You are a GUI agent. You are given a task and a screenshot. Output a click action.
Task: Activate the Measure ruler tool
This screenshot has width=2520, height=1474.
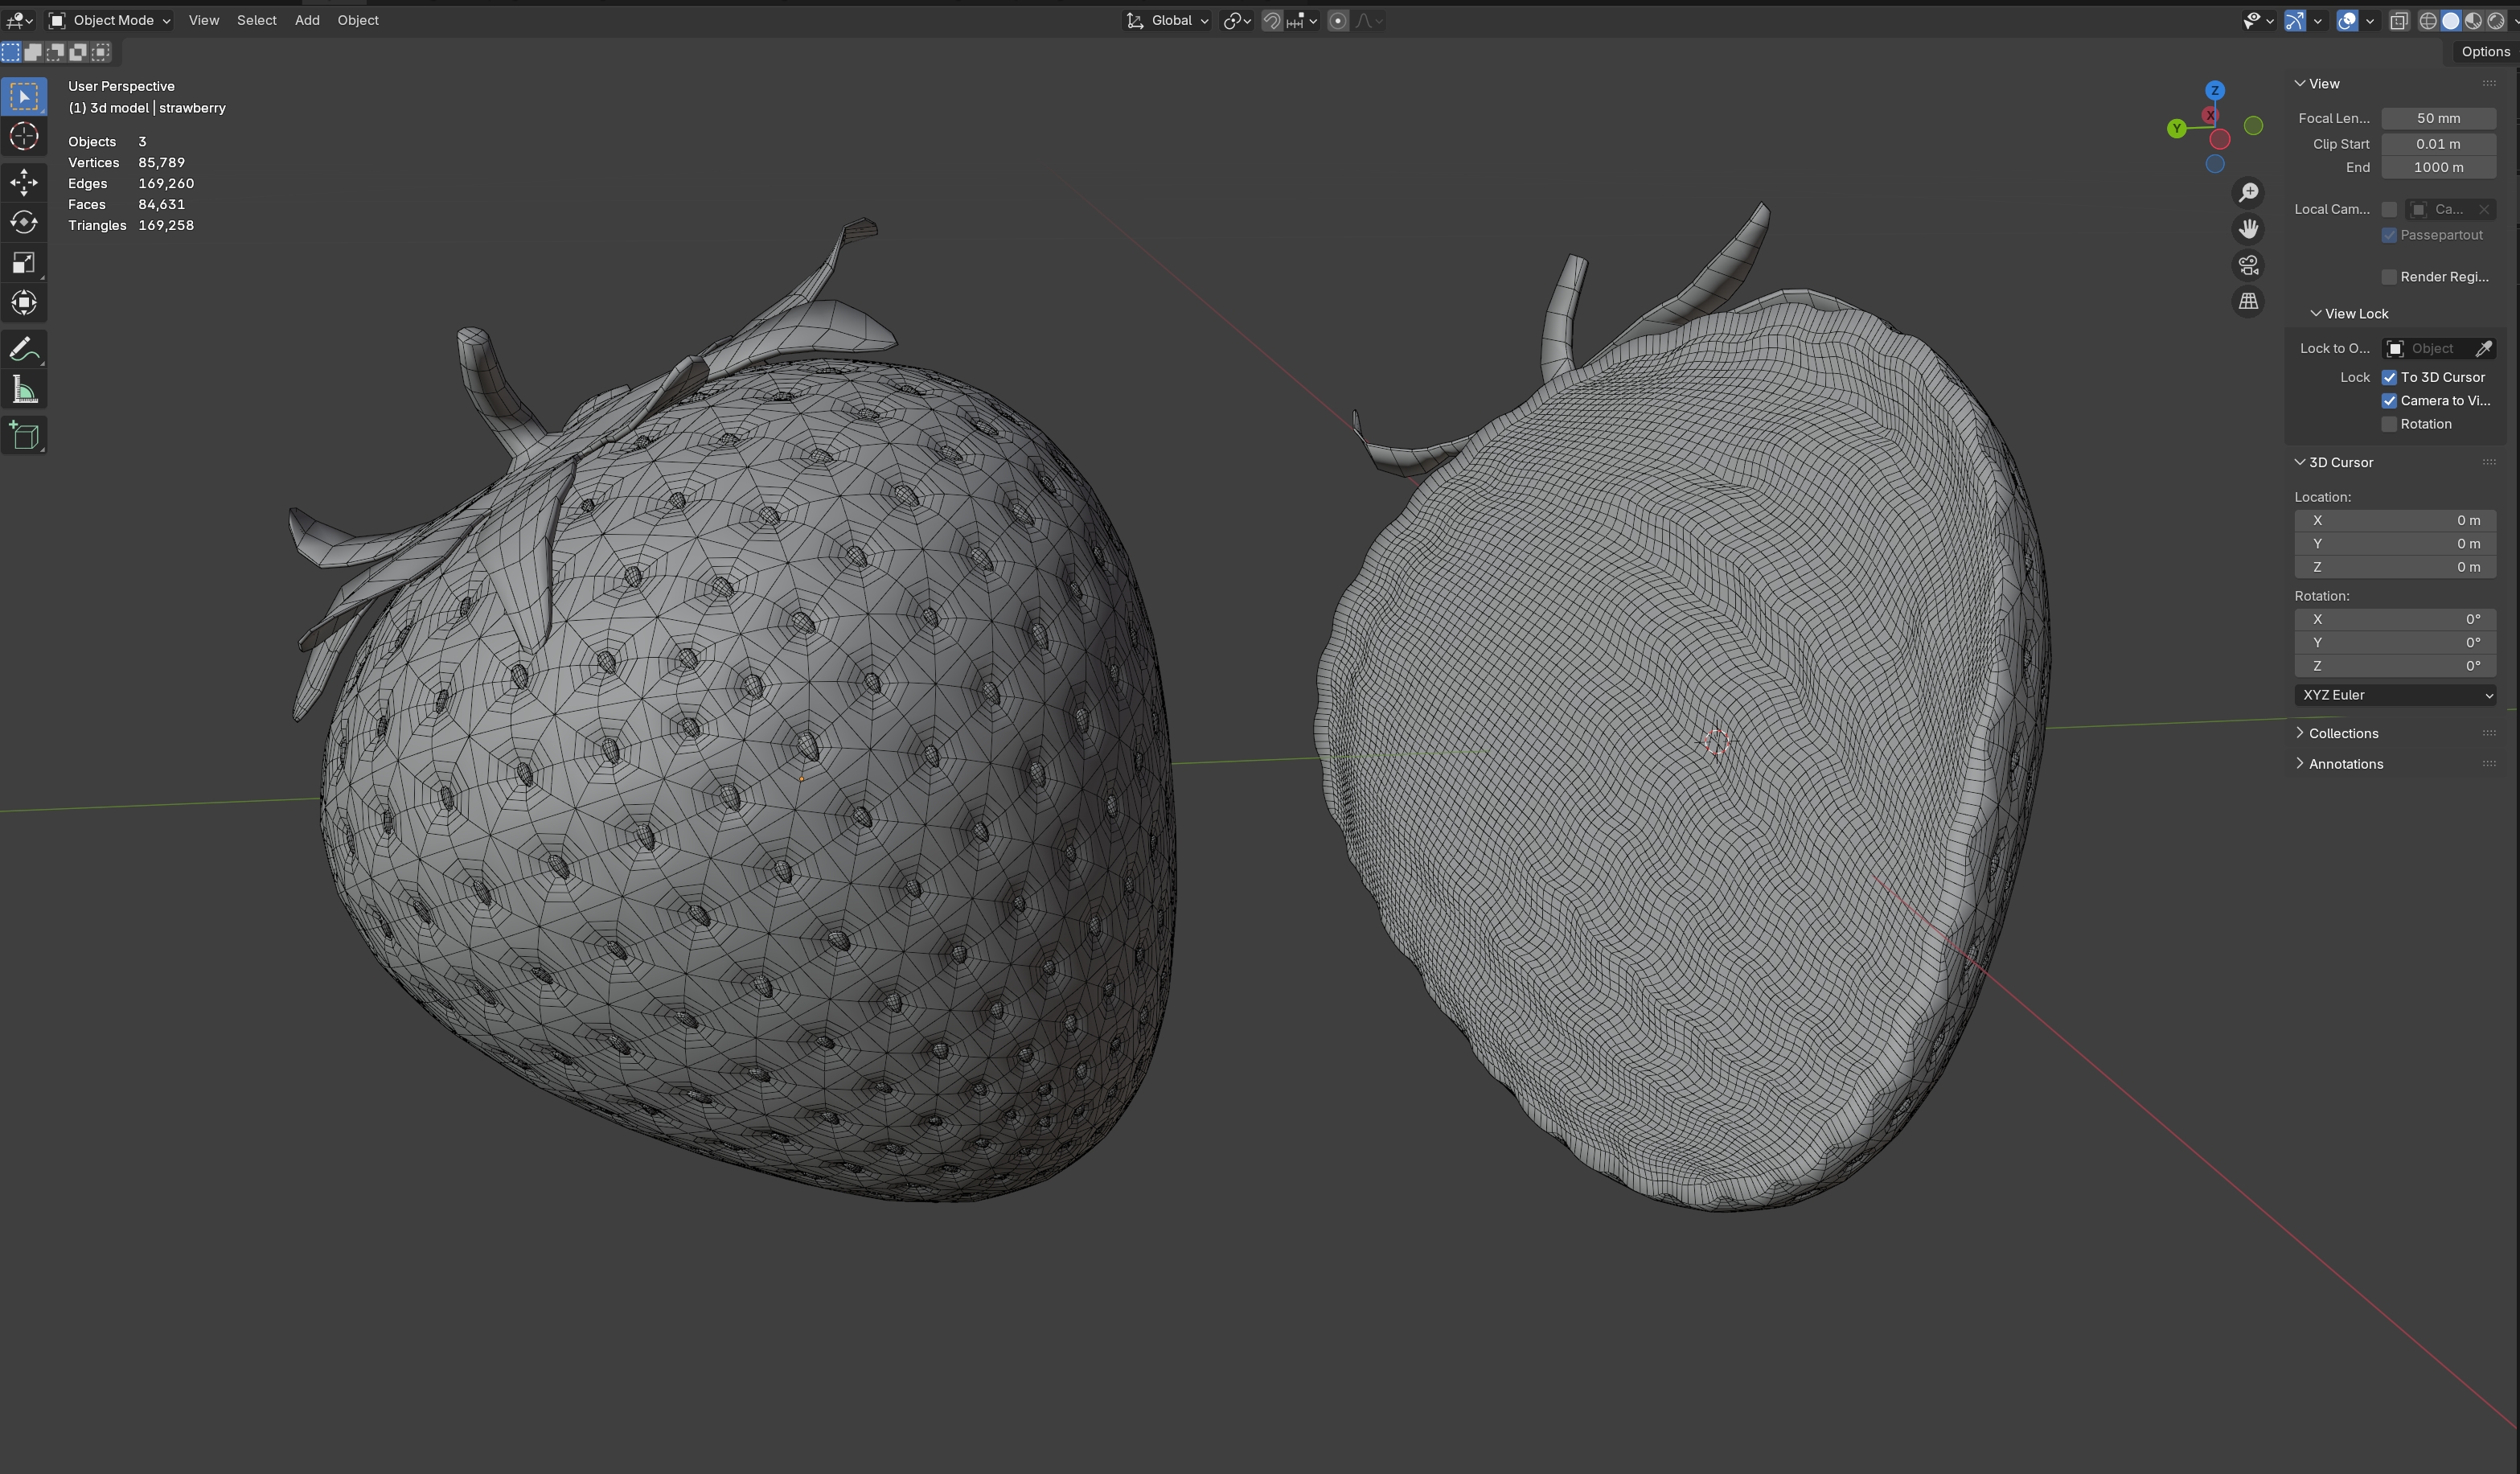pos(24,390)
